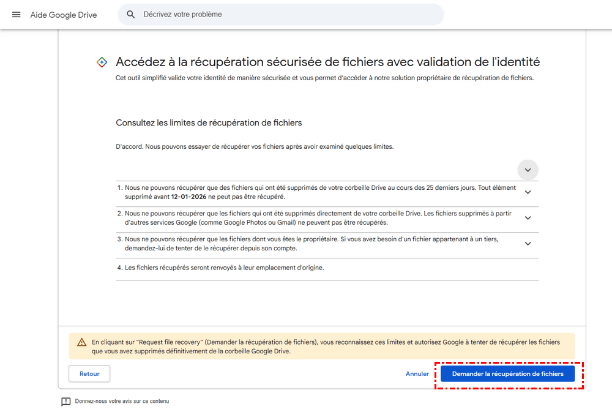Click the magnifying glass search icon

(131, 14)
